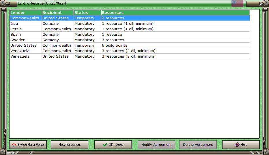Viewport: 269px width, 155px height.
Task: Click Sweden's '3 resources' cell
Action: [175, 40]
